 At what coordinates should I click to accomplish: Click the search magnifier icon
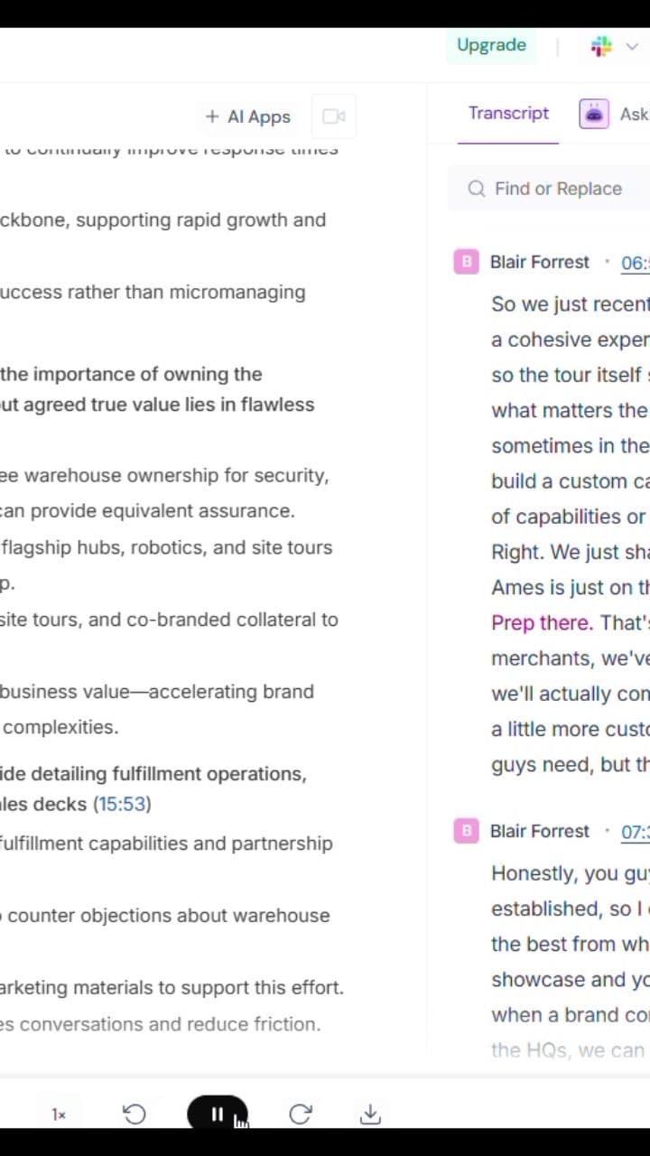pyautogui.click(x=477, y=189)
